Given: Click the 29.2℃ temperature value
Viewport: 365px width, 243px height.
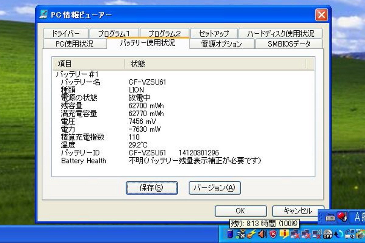Looking at the screenshot, I should pyautogui.click(x=138, y=145).
